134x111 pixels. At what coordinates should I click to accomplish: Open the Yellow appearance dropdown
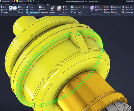[x=21, y=1]
